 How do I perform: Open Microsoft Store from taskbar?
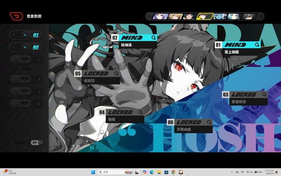tap(166, 172)
